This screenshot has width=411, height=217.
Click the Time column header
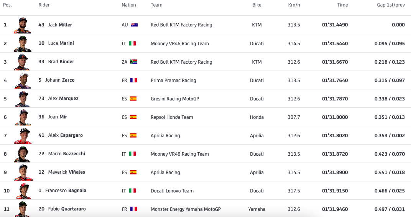pyautogui.click(x=342, y=5)
